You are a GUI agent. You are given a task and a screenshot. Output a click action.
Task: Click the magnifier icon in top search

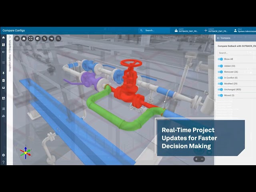click(141, 30)
